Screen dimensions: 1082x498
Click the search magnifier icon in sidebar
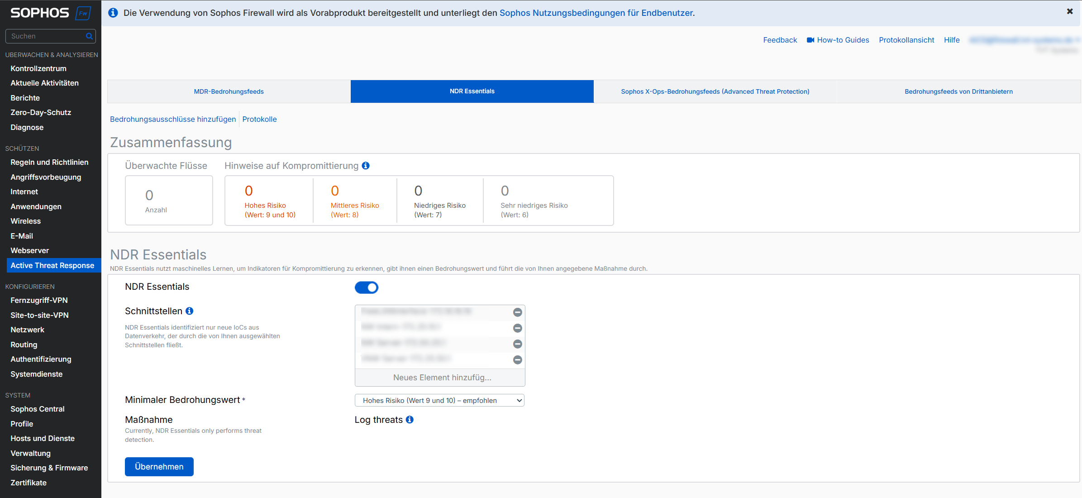(x=89, y=36)
